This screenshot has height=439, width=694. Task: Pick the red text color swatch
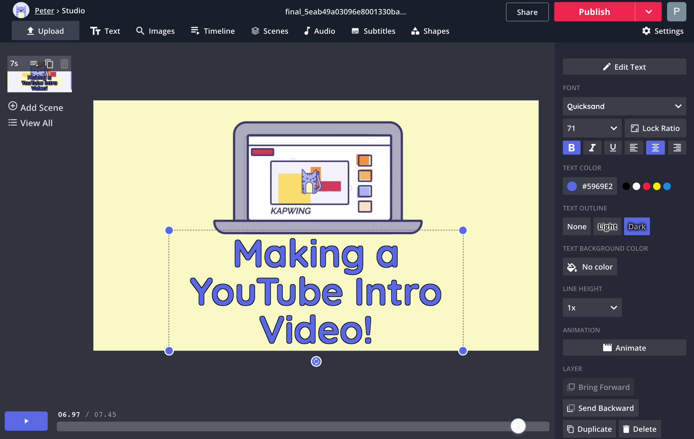coord(646,187)
